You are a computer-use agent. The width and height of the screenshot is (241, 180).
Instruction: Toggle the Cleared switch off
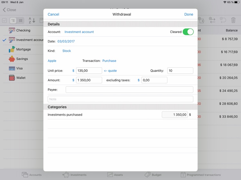(188, 32)
